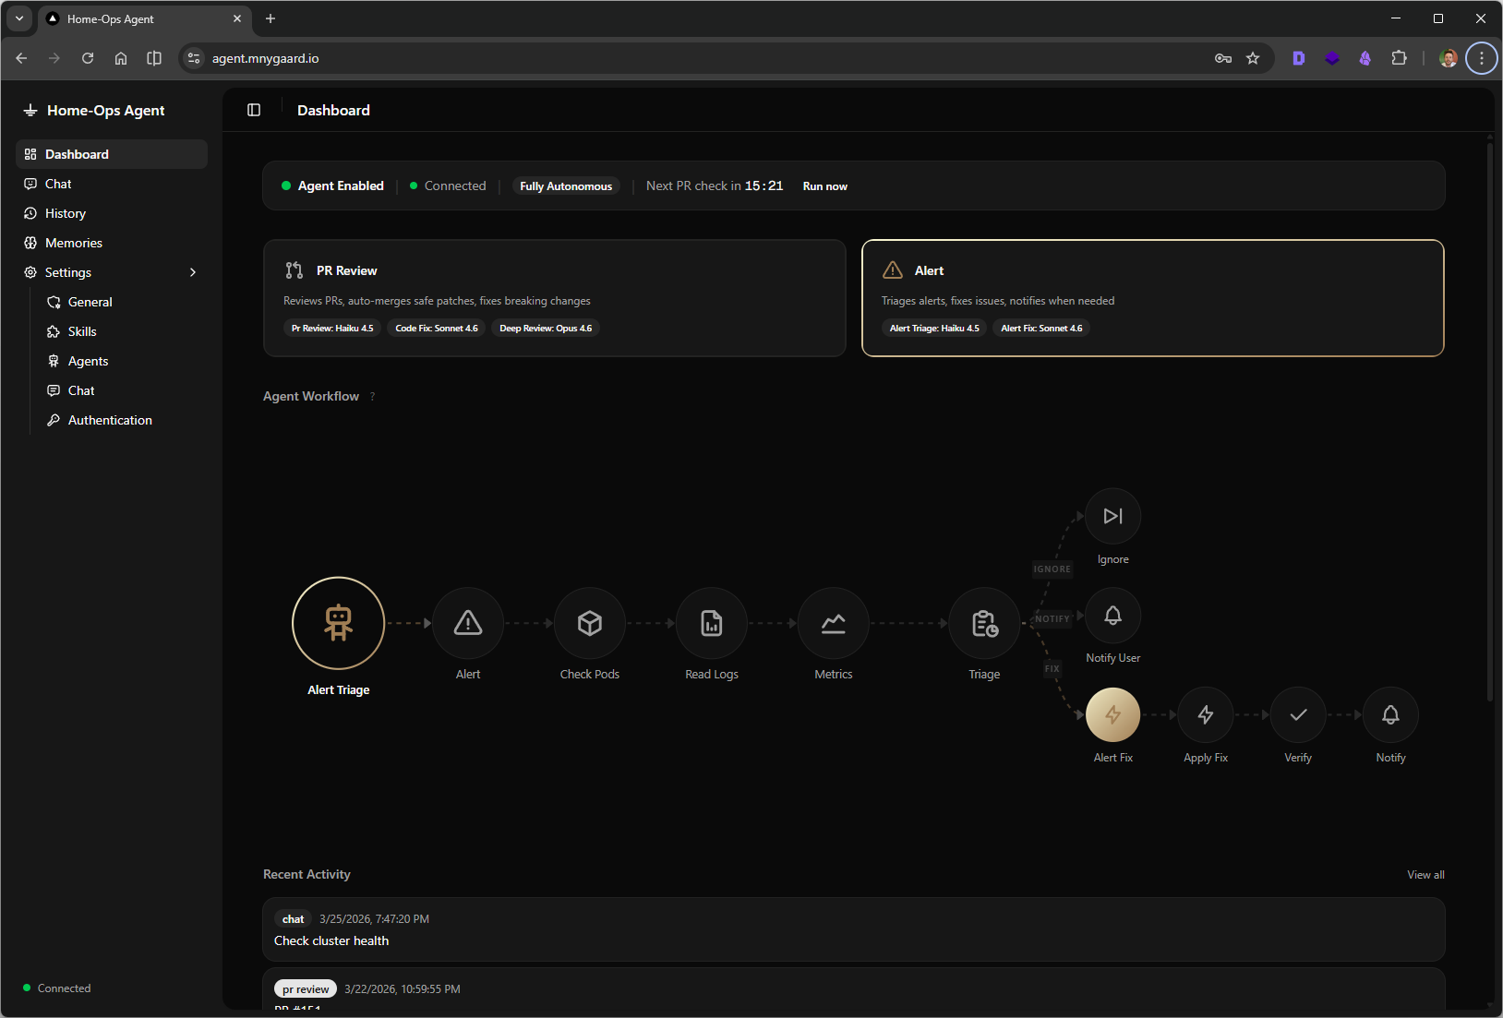Click the Alert Triage: Haiku 4.5 badge

[x=934, y=328]
